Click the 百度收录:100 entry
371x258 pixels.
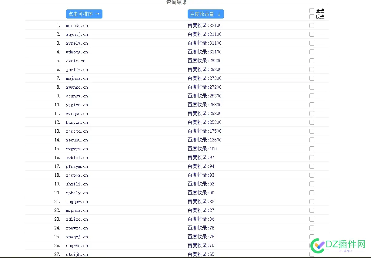tap(202, 149)
